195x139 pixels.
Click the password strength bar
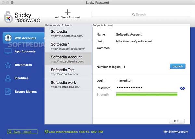147,94
